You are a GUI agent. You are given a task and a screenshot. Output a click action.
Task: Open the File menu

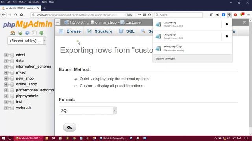(x=3, y=2)
